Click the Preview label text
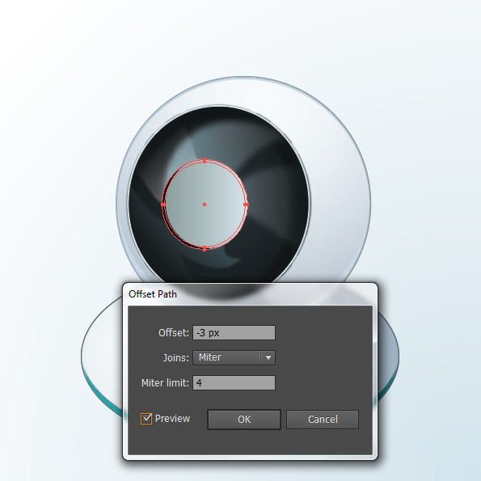The height and width of the screenshot is (481, 481). pos(172,419)
